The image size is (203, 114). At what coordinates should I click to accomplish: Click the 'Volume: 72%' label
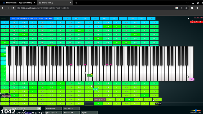pyautogui.click(x=196, y=113)
